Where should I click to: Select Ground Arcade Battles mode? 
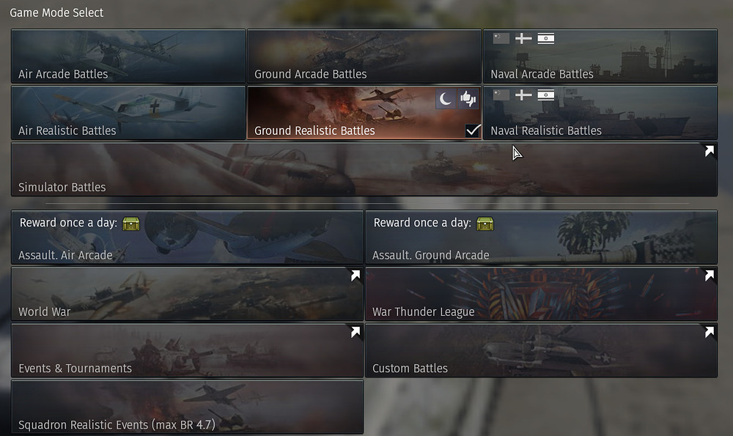(x=364, y=56)
